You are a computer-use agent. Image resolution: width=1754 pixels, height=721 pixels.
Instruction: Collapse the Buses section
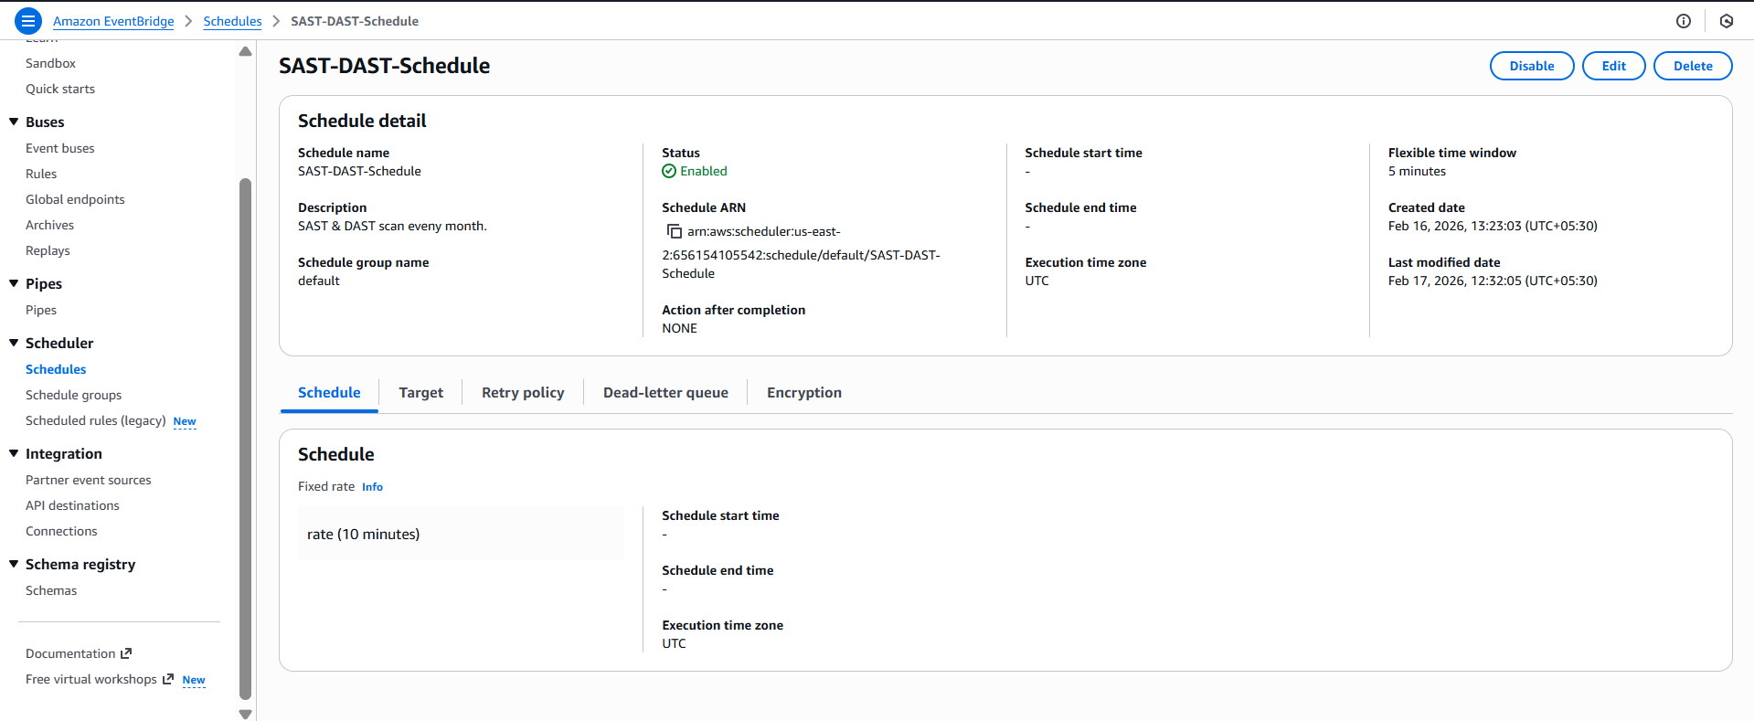click(x=14, y=122)
